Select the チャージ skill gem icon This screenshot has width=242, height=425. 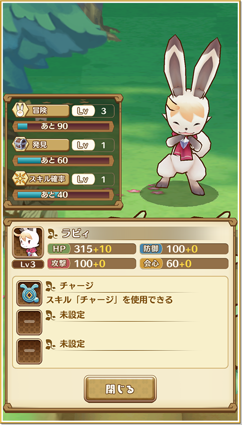click(29, 293)
